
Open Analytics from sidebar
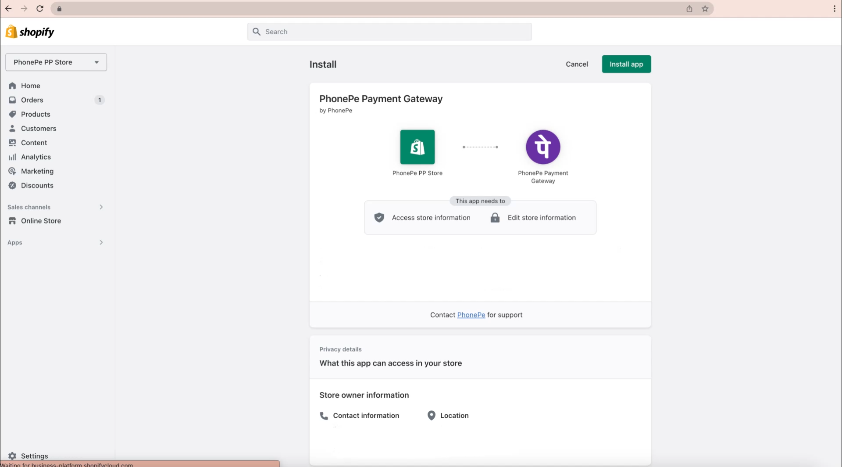(x=36, y=157)
